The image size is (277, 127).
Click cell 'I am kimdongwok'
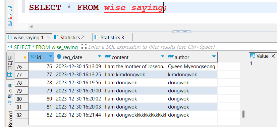tap(134, 75)
